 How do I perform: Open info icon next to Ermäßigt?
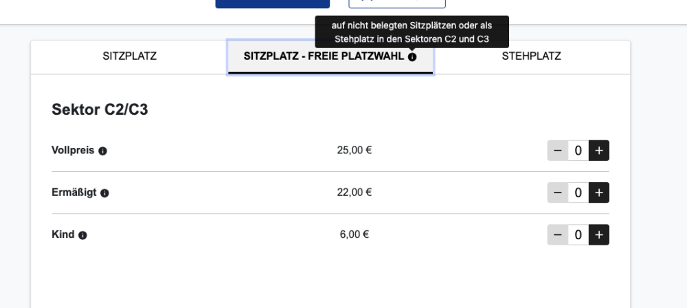(104, 193)
